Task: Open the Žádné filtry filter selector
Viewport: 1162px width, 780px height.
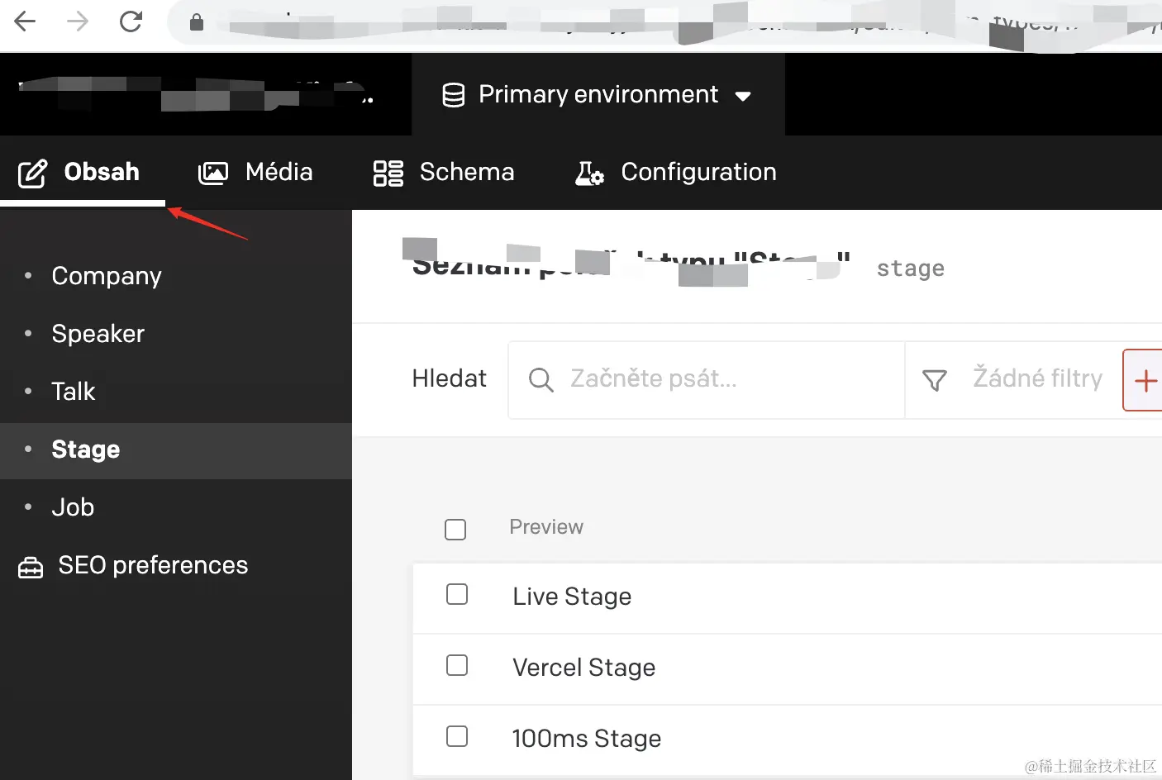Action: (x=1037, y=378)
